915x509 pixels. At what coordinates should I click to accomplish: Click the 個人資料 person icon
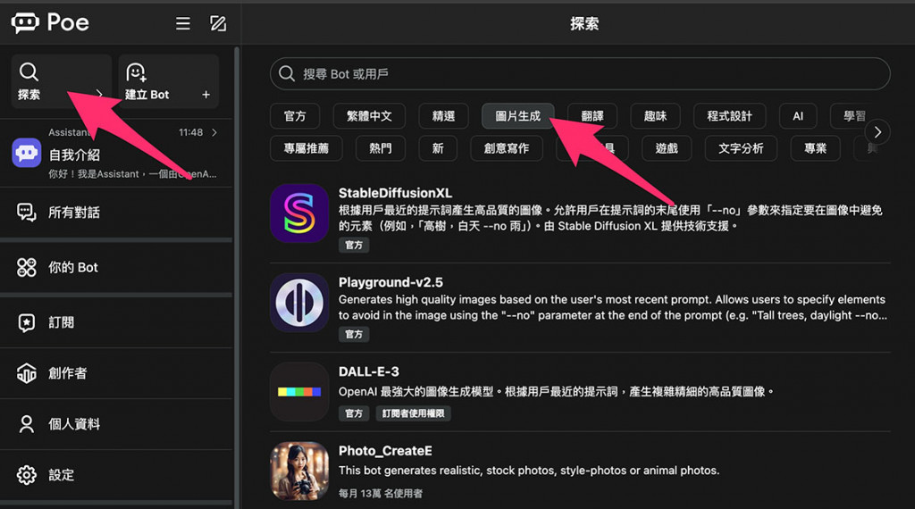click(26, 424)
